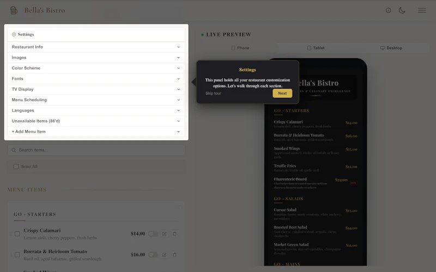
Task: Edit the Crispy Calamari item
Action: coord(165,234)
